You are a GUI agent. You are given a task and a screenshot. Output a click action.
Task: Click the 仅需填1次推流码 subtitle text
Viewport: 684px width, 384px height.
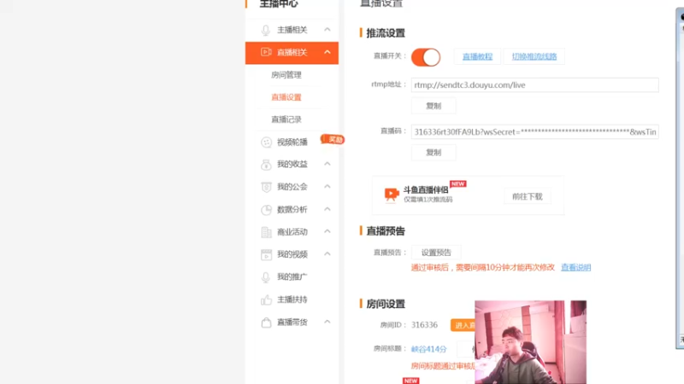click(428, 200)
